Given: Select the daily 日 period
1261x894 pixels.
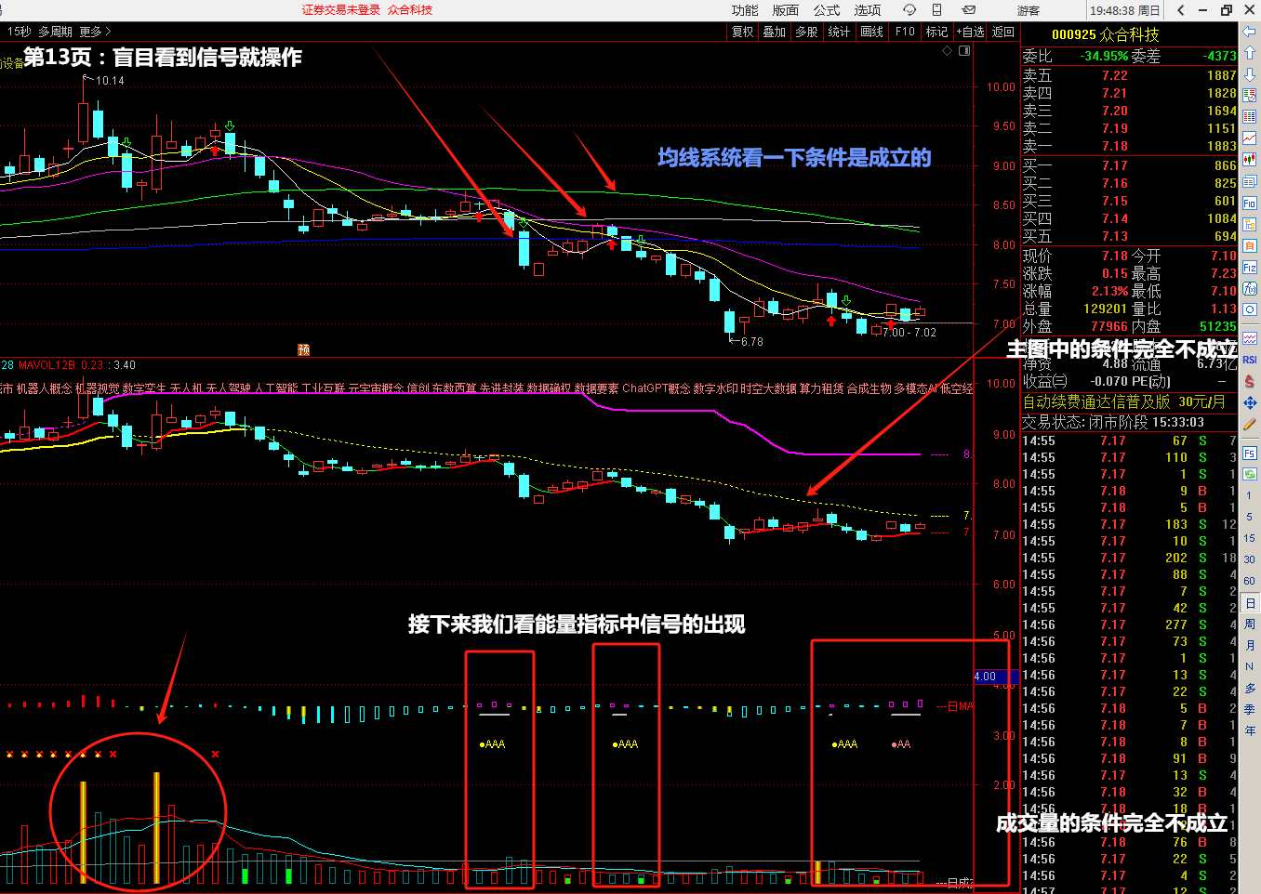Looking at the screenshot, I should point(1250,603).
